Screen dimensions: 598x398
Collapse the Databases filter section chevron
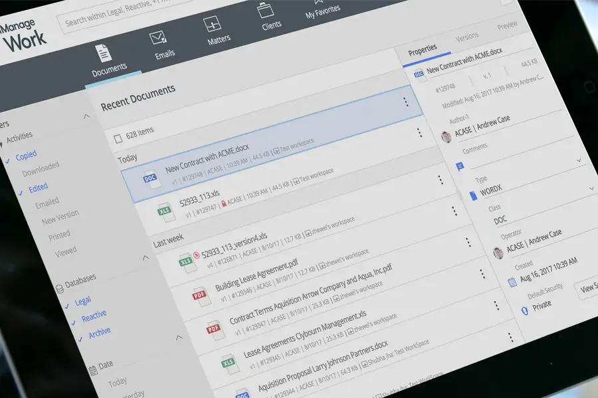[x=146, y=258]
